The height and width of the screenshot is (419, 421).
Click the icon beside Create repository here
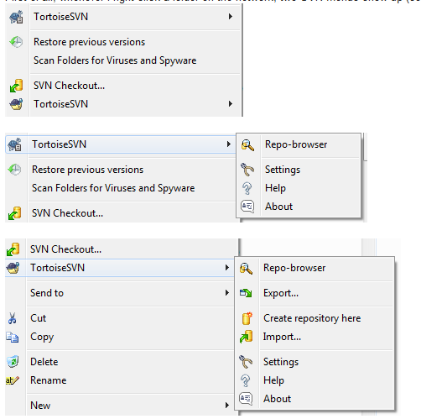point(247,318)
